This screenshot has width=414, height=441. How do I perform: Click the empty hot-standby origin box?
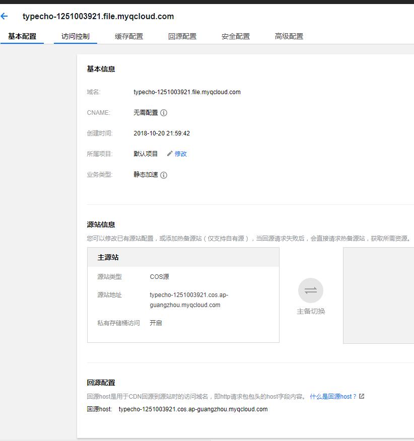[x=378, y=295]
